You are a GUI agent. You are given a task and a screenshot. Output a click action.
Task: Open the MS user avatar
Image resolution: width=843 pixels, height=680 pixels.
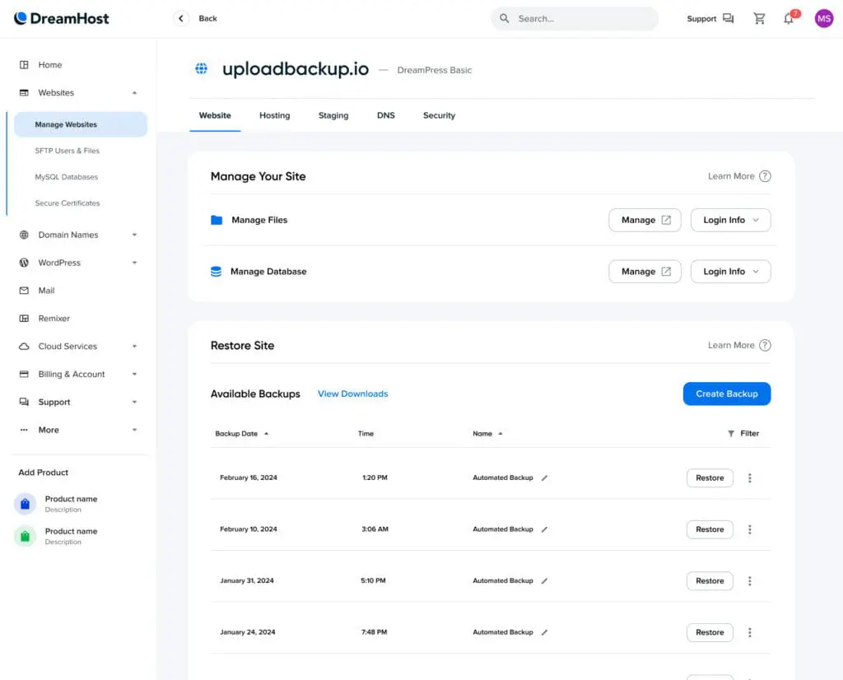click(823, 18)
